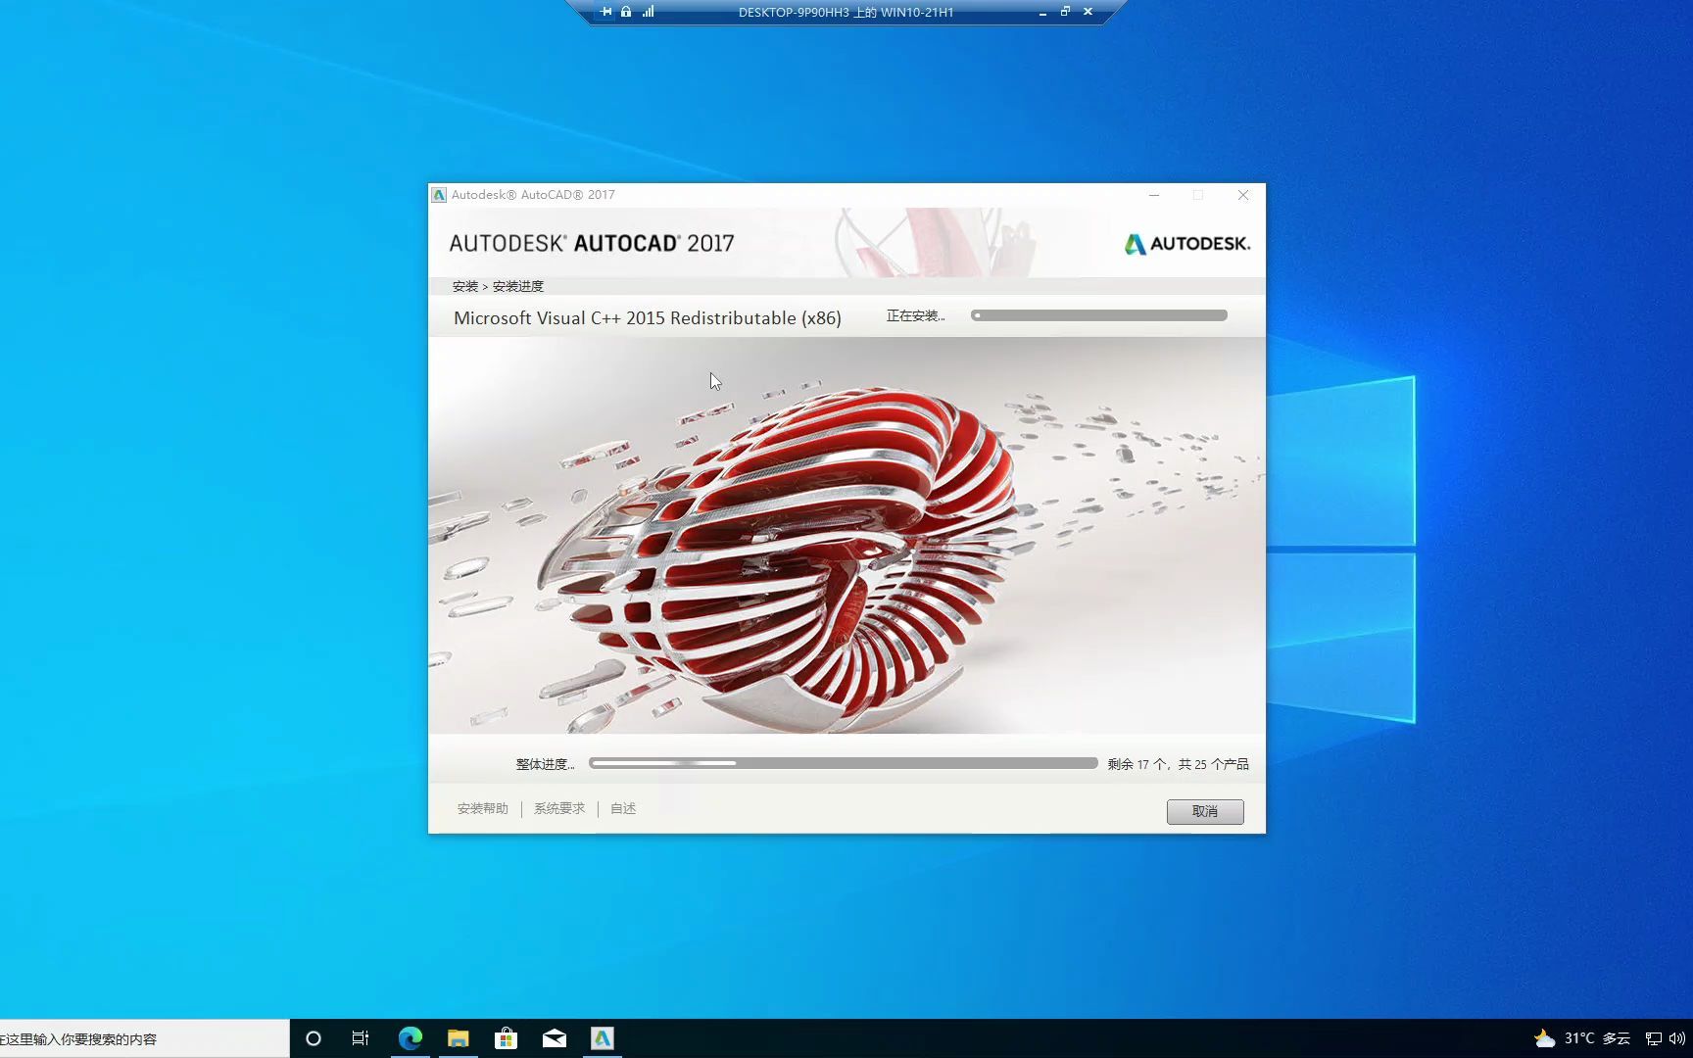Open Microsoft Store from the taskbar
The height and width of the screenshot is (1058, 1693).
(506, 1038)
